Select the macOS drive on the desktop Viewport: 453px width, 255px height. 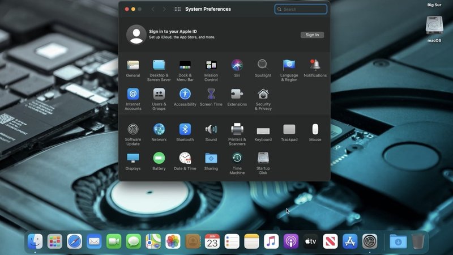434,29
